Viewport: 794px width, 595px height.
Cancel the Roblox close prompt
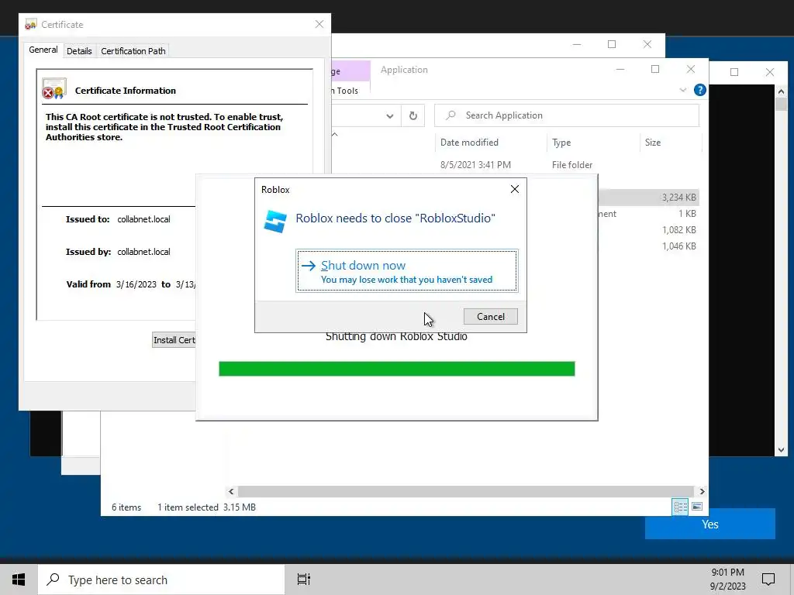click(490, 317)
